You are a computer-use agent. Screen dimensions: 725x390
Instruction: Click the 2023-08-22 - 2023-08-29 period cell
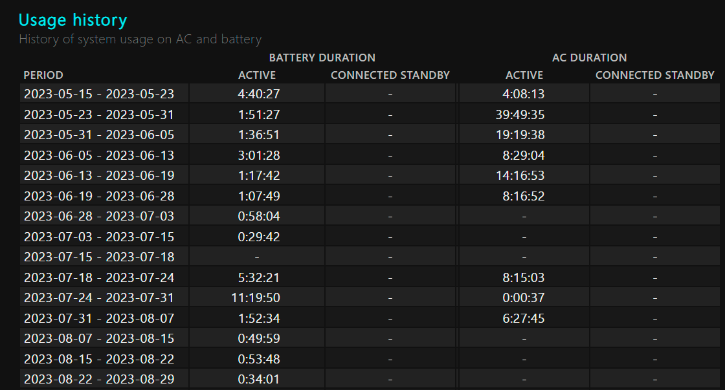pos(99,379)
